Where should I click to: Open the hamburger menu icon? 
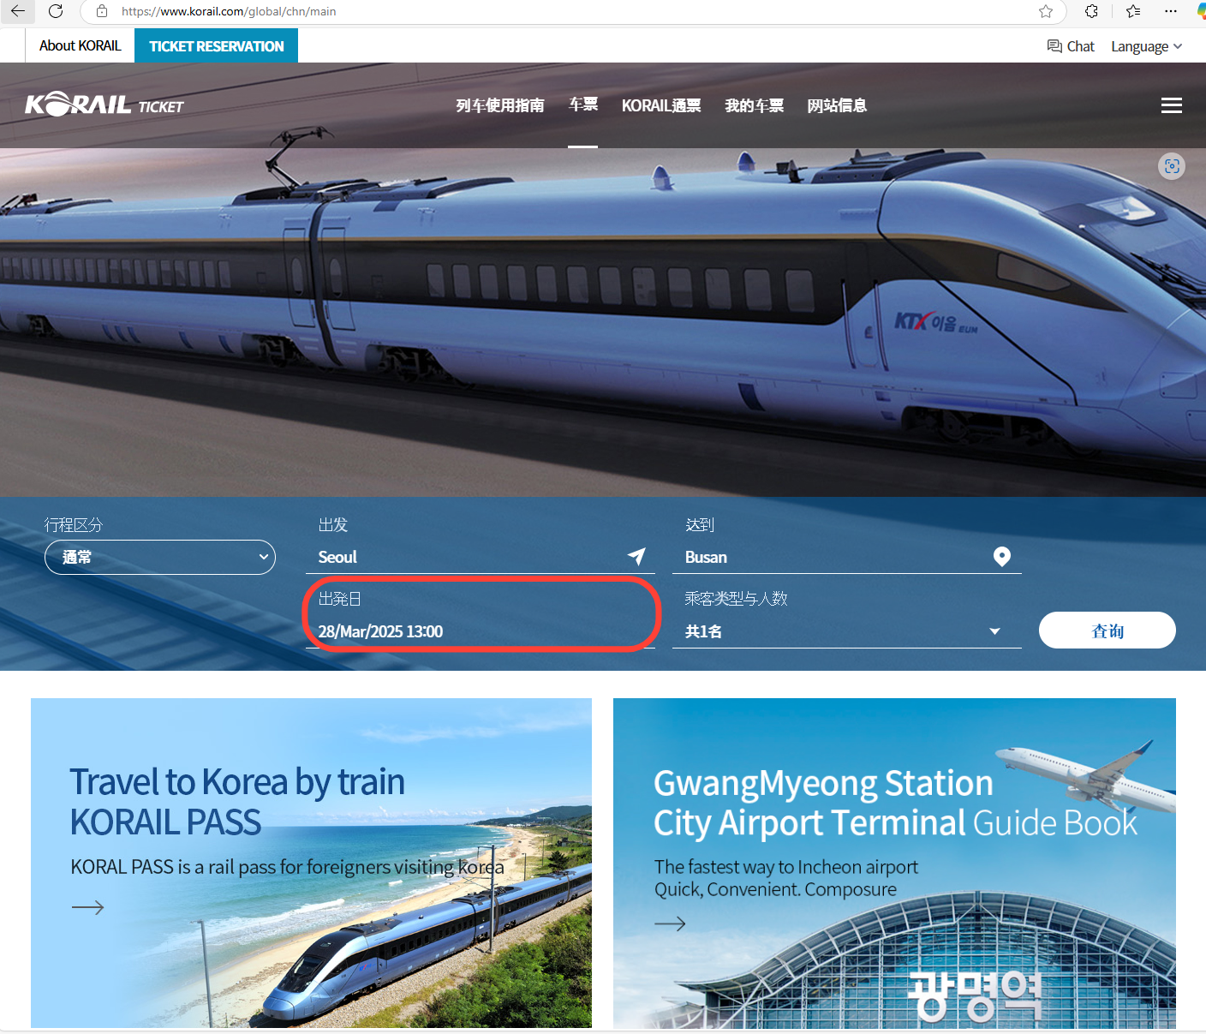click(1171, 105)
